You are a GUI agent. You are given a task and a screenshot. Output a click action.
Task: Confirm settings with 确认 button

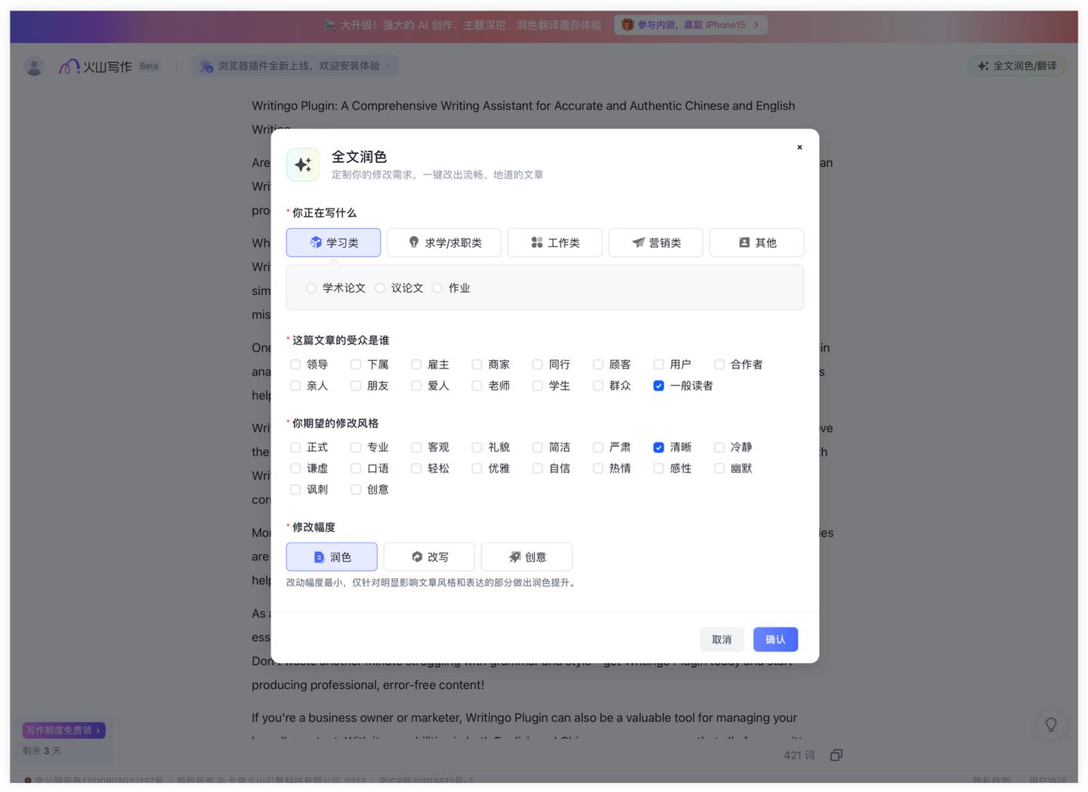[x=775, y=639]
